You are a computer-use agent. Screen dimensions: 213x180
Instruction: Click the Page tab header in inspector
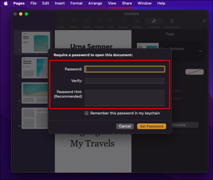pyautogui.click(x=170, y=34)
